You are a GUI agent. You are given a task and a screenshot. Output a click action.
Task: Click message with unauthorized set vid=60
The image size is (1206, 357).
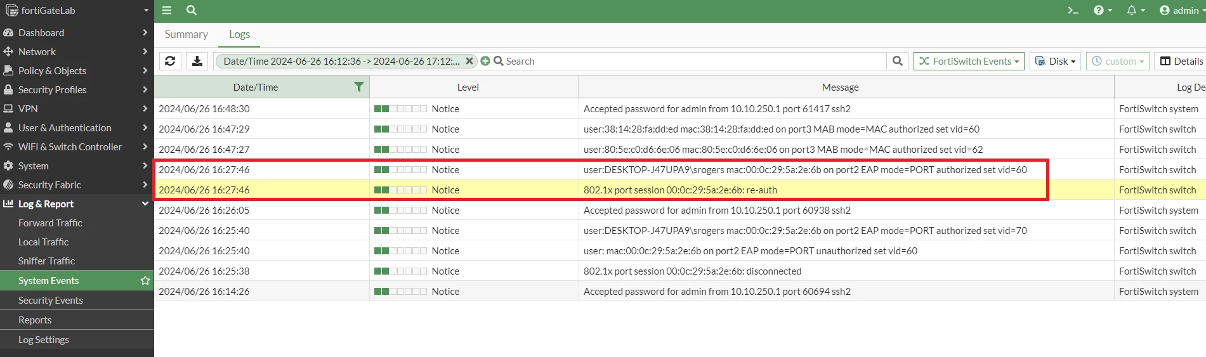750,250
